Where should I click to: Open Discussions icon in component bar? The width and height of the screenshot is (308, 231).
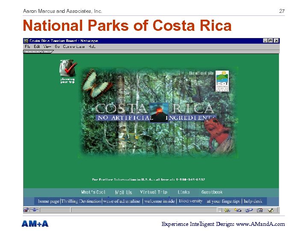coord(249,210)
